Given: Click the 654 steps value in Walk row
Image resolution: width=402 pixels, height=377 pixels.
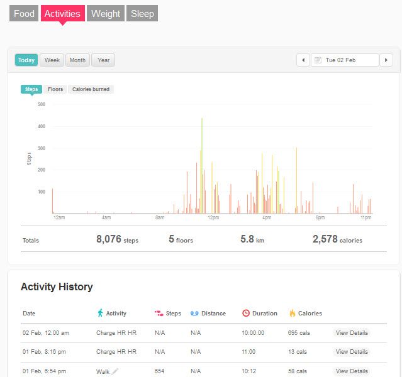Looking at the screenshot, I should (159, 371).
